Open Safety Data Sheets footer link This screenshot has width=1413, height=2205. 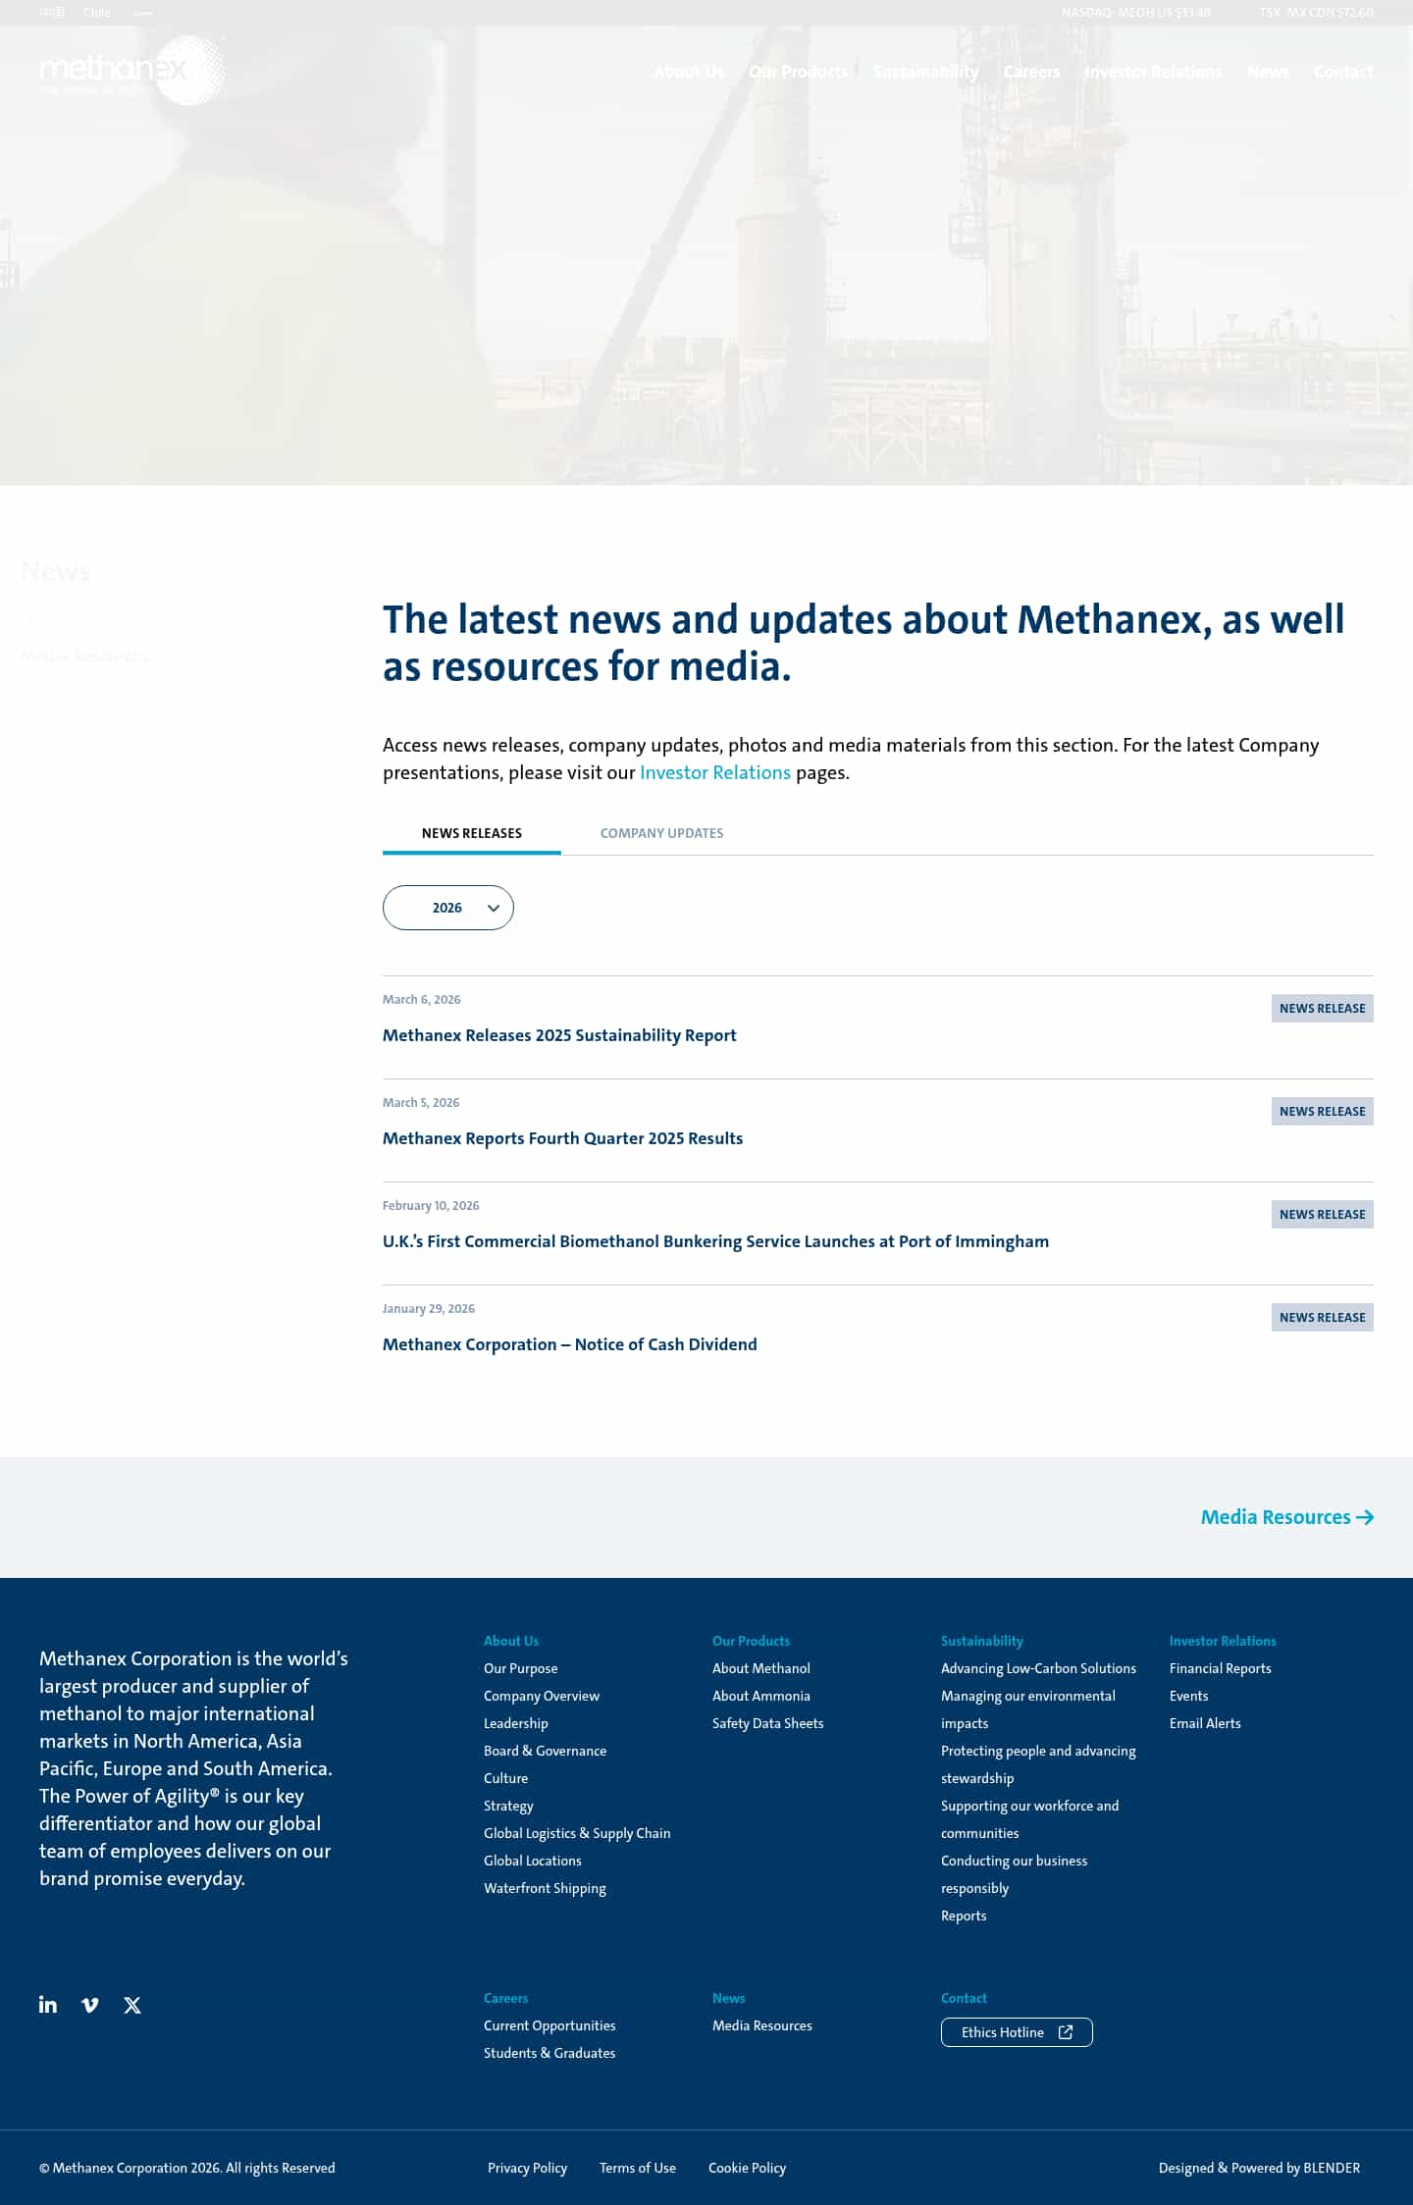coord(768,1723)
